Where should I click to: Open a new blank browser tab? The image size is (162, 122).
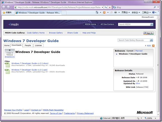64,13
